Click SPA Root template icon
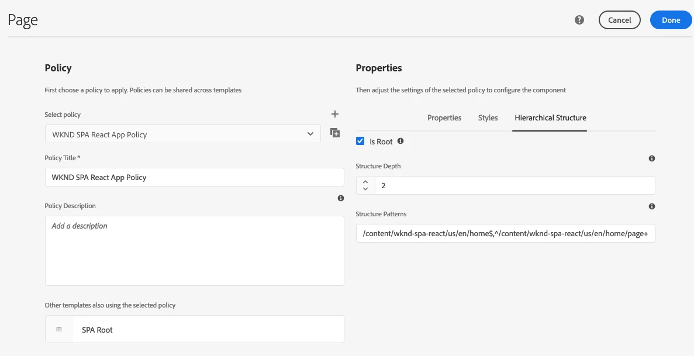 [59, 330]
